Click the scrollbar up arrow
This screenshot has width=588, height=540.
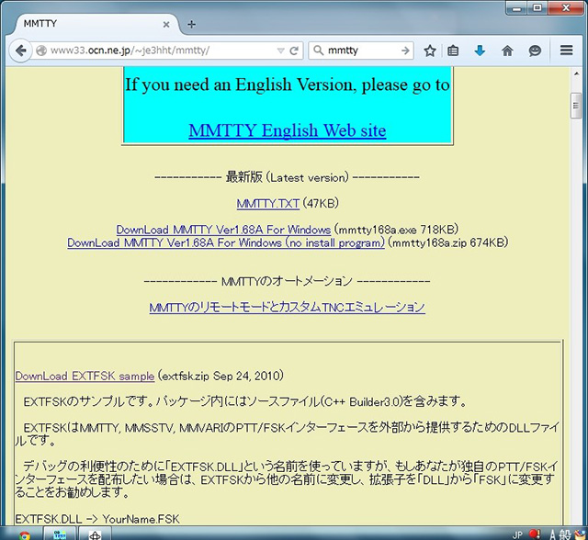tap(576, 73)
